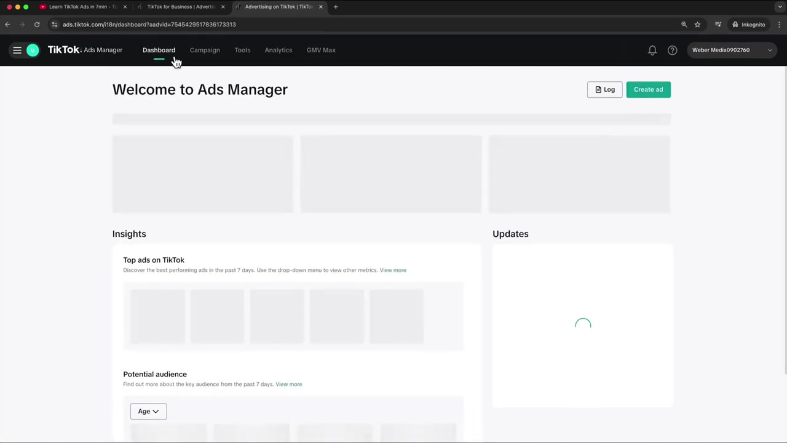View site information icon in address bar
This screenshot has width=787, height=443.
tap(55, 25)
